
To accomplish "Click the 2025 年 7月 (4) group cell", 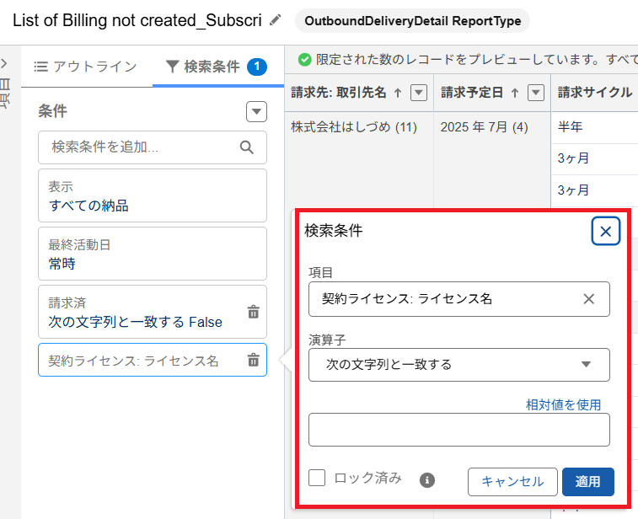I will coord(485,127).
